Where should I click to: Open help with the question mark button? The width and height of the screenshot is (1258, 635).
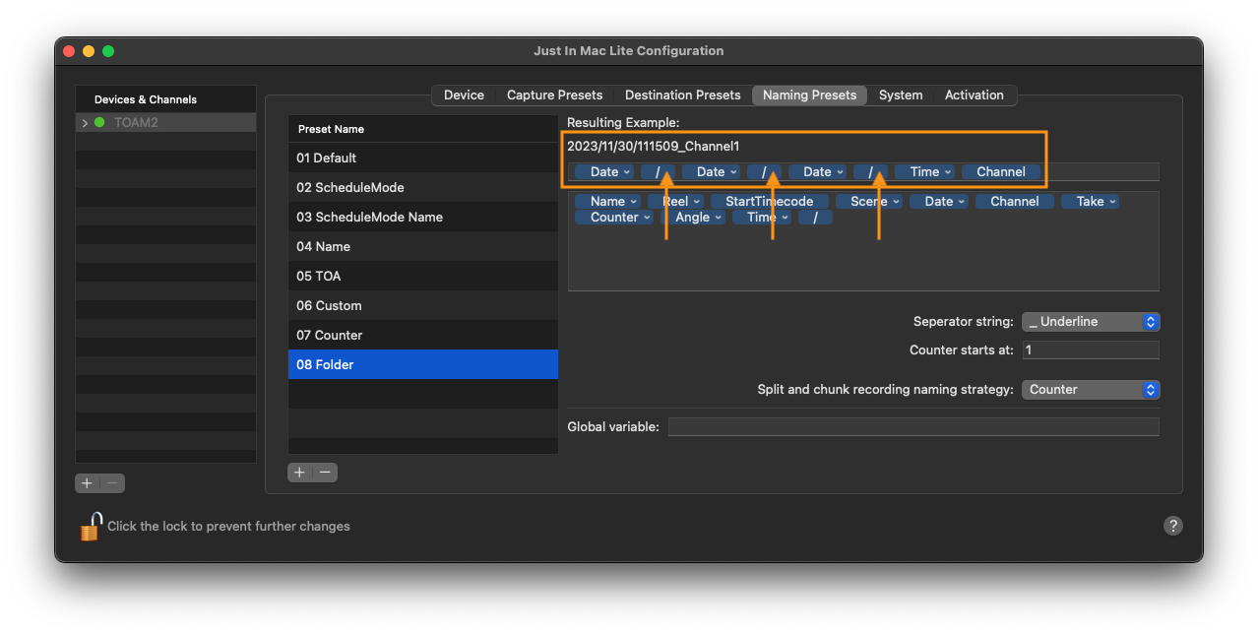[x=1172, y=526]
